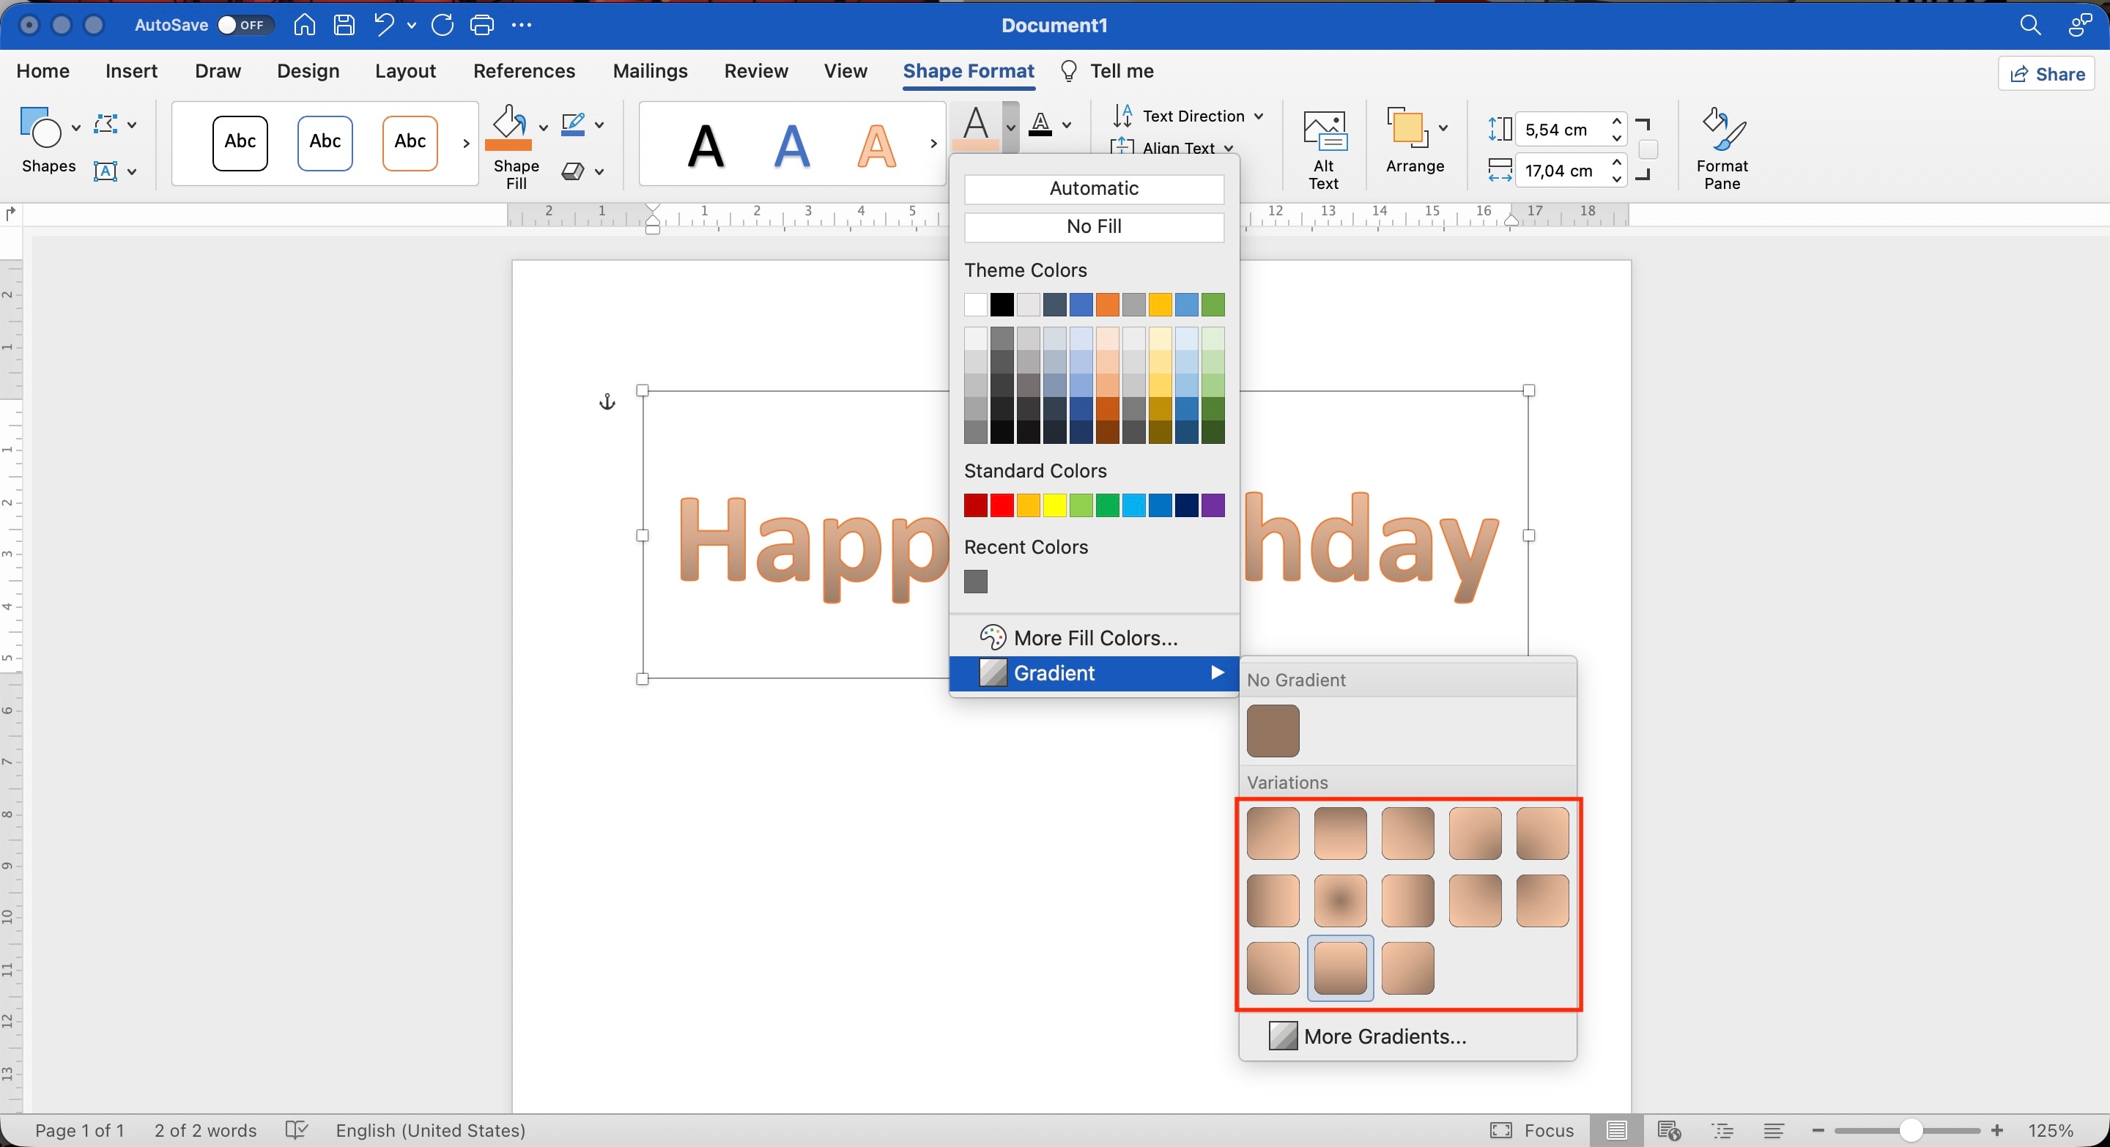The width and height of the screenshot is (2110, 1147).
Task: Toggle the AutoSave switch
Action: pos(243,26)
